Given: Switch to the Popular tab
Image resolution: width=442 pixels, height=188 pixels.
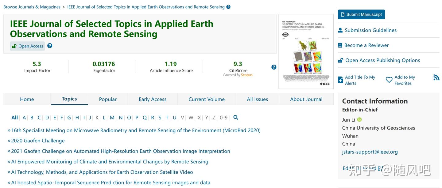Looking at the screenshot, I should point(108,99).
